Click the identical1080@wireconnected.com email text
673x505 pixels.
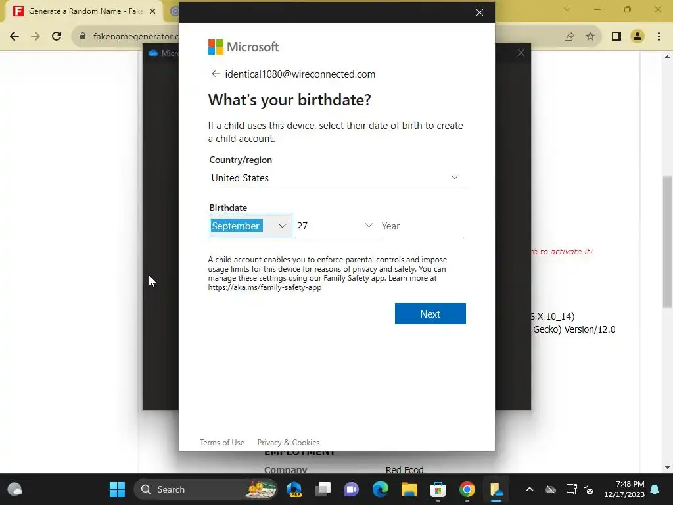pyautogui.click(x=300, y=74)
